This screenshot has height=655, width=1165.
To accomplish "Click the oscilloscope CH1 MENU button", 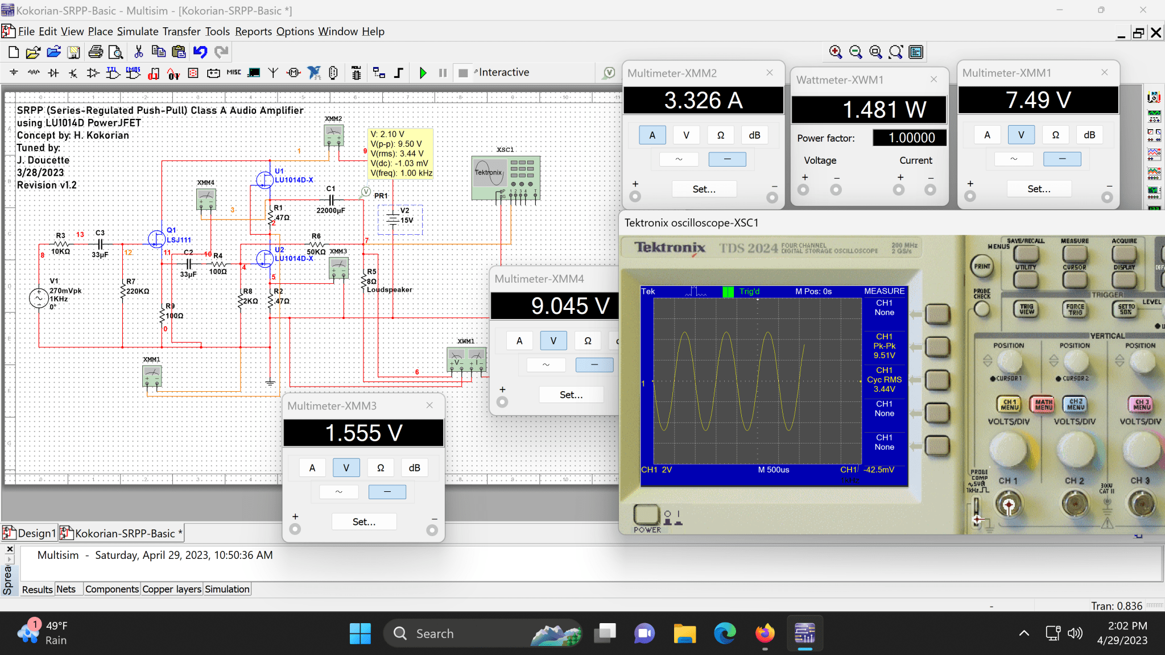I will [x=1009, y=404].
